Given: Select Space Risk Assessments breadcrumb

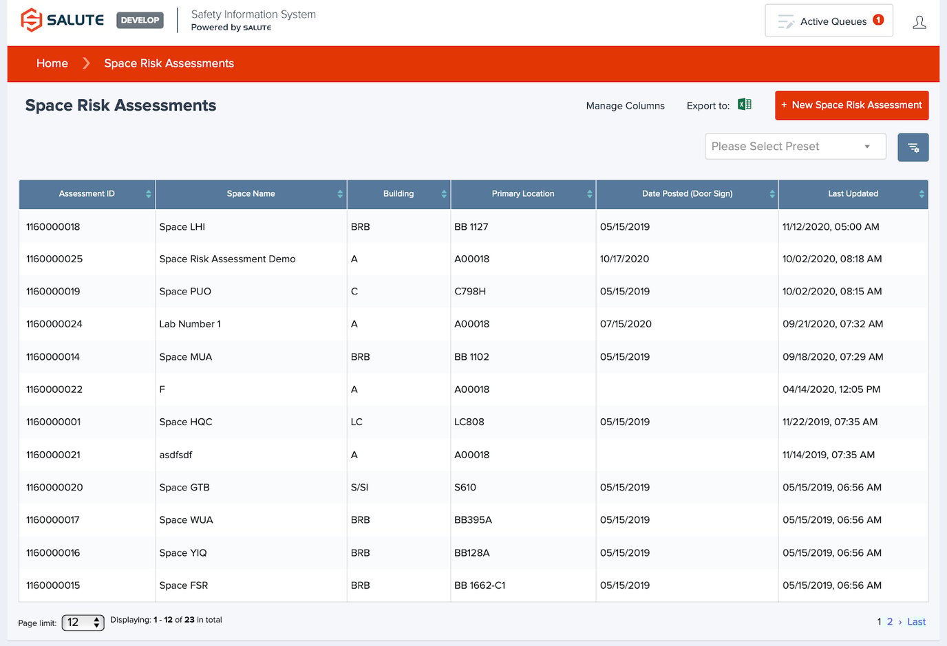Looking at the screenshot, I should pyautogui.click(x=169, y=63).
